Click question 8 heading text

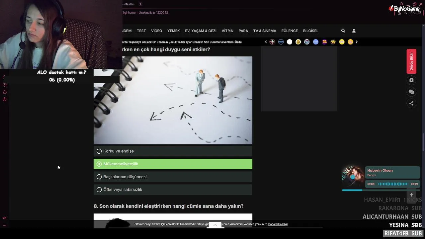[x=169, y=206]
